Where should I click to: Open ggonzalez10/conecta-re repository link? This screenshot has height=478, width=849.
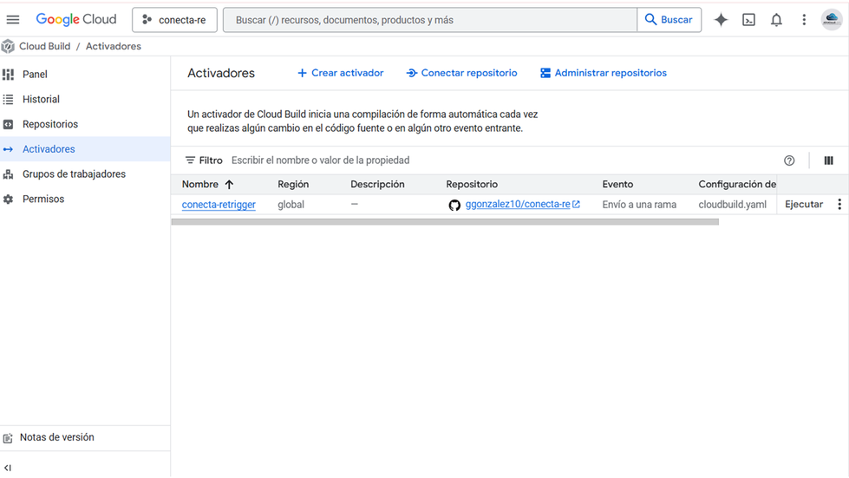pos(518,204)
